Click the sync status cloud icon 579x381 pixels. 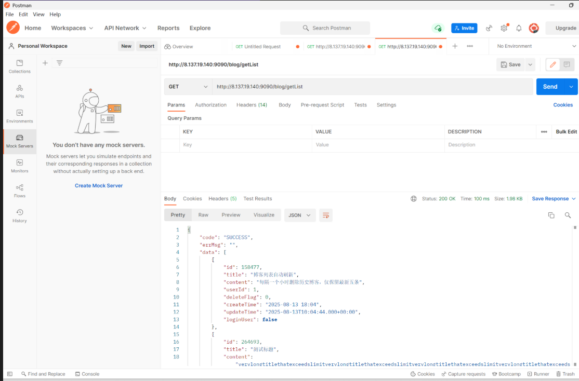[x=438, y=28]
